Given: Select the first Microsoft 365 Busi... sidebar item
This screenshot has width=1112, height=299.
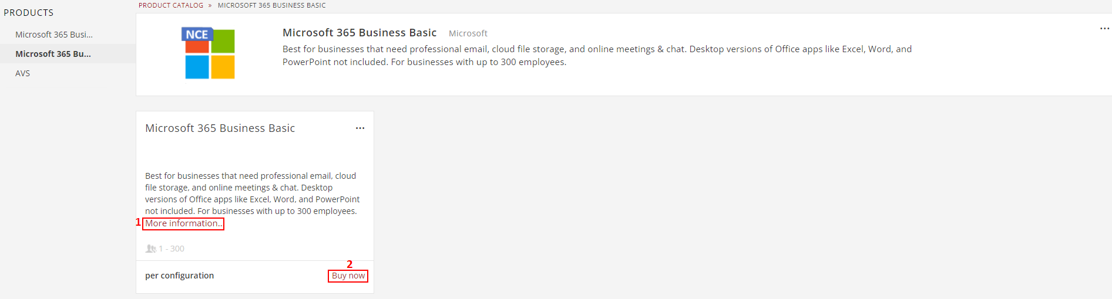Looking at the screenshot, I should [x=54, y=35].
